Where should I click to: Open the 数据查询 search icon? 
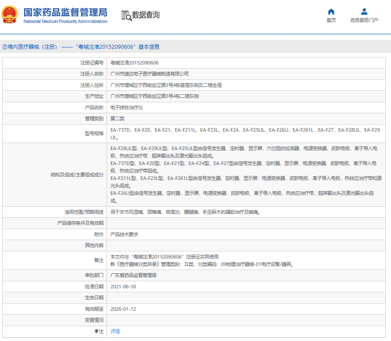(x=126, y=15)
